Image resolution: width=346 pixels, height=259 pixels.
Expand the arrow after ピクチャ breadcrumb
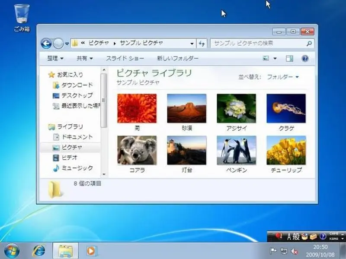(115, 44)
